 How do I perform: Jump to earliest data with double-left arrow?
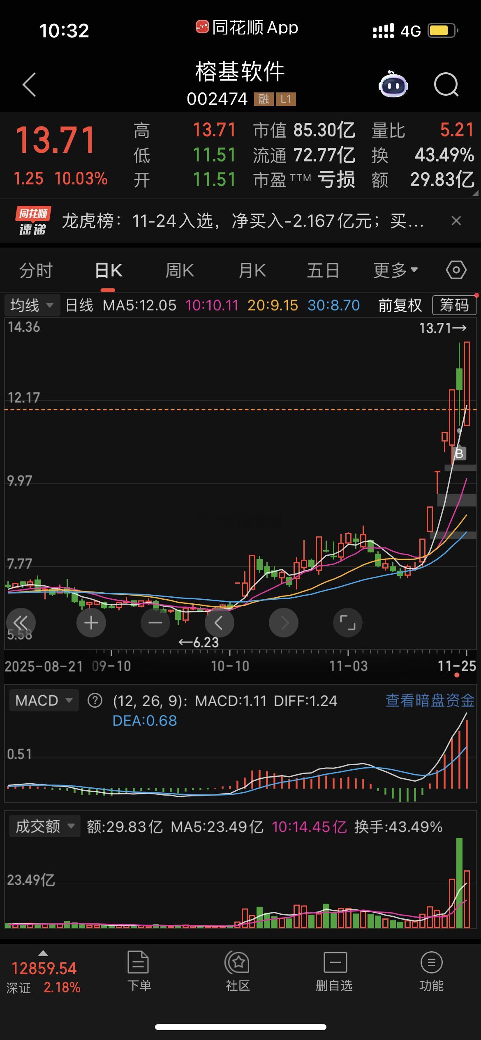(x=21, y=623)
